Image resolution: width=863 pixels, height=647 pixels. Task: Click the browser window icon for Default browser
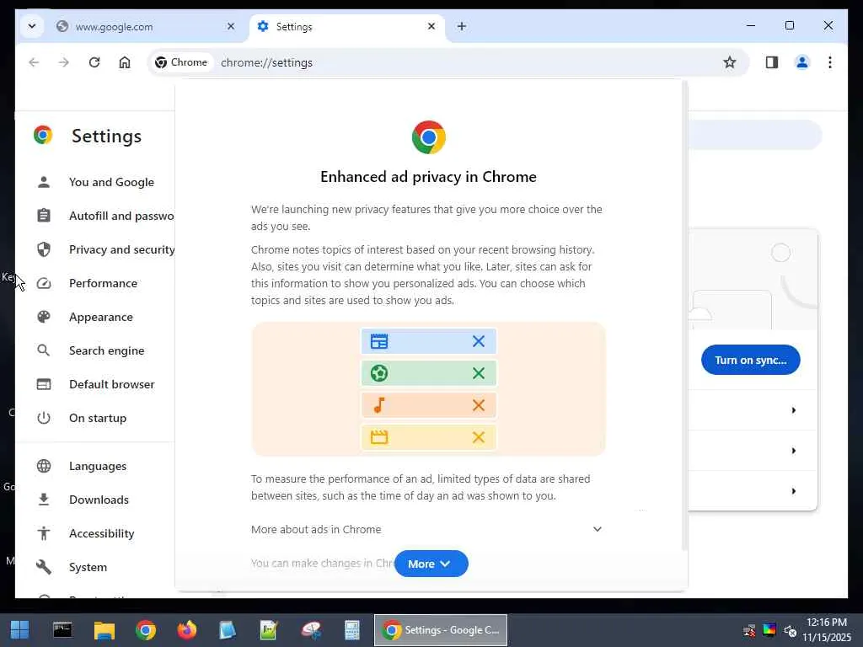(x=44, y=384)
